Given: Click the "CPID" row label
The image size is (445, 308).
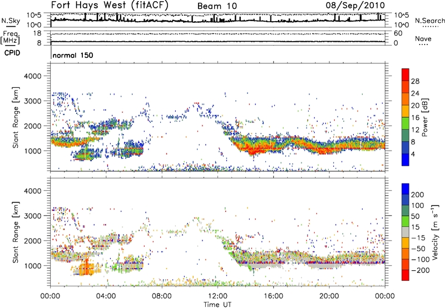Looking at the screenshot, I should [12, 53].
